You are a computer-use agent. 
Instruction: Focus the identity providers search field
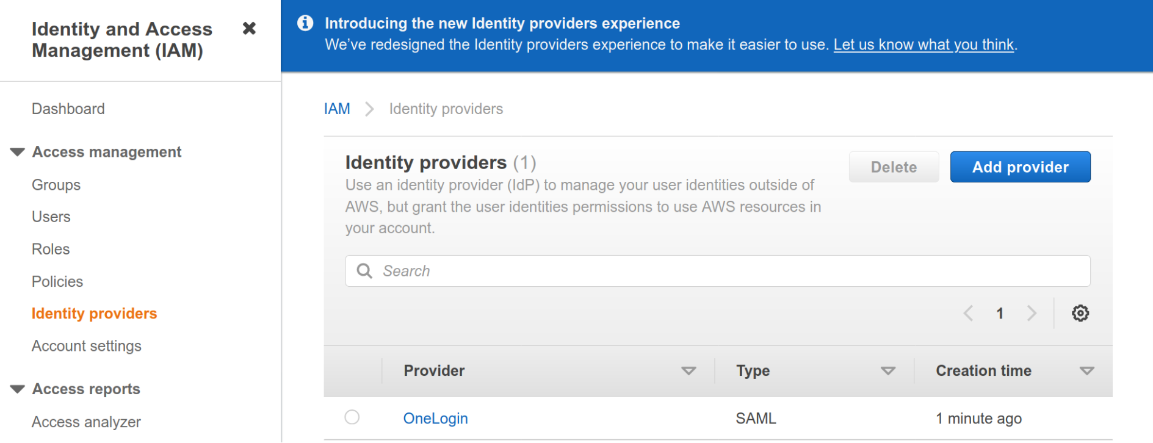tap(726, 271)
